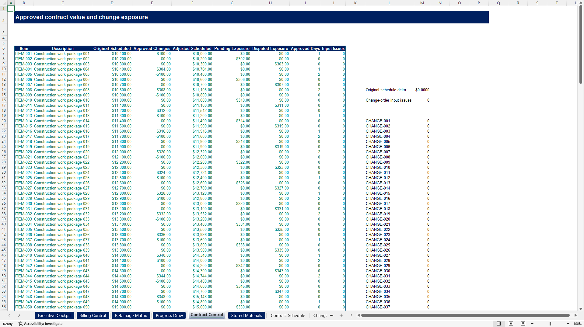The image size is (584, 327).
Task: Click the horizontal scrollbar thumb
Action: 465,315
